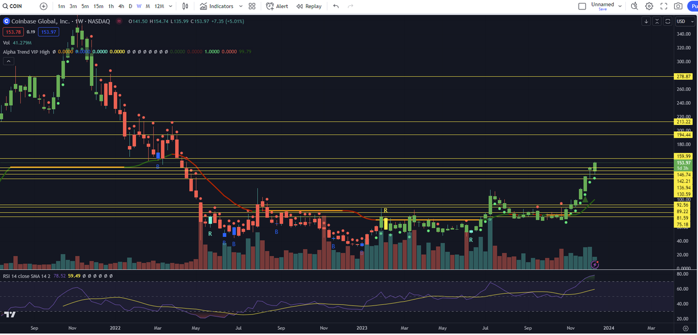The height and width of the screenshot is (335, 698).
Task: Enter fullscreen mode
Action: coord(664,6)
